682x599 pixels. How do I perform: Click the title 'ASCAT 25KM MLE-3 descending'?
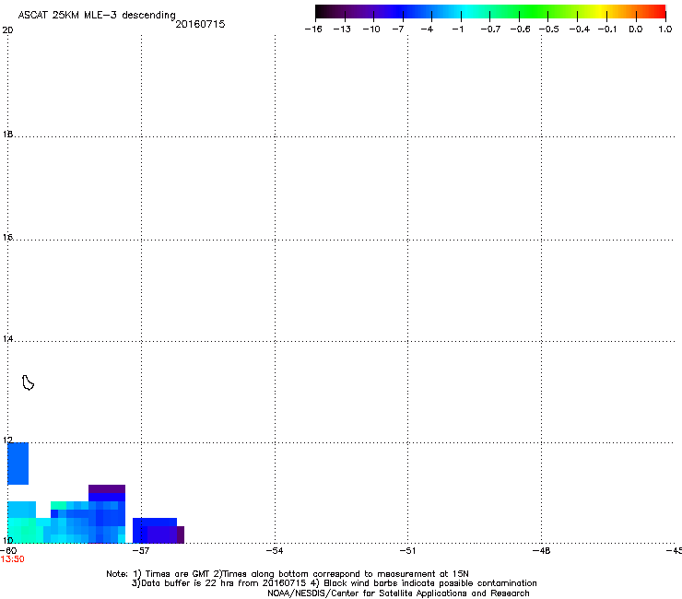pos(97,15)
